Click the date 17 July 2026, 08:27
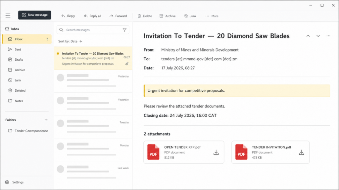This screenshot has height=190, width=339. click(178, 68)
